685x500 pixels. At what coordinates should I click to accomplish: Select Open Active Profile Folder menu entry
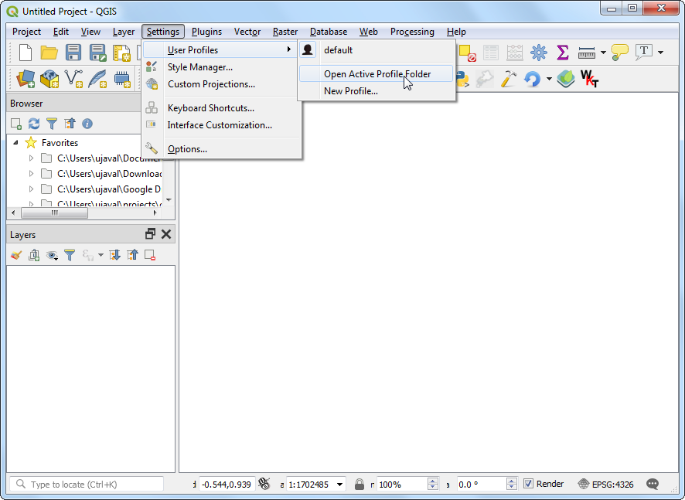(x=377, y=74)
